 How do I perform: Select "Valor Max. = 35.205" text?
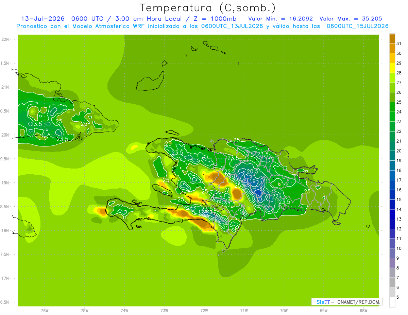(351, 19)
